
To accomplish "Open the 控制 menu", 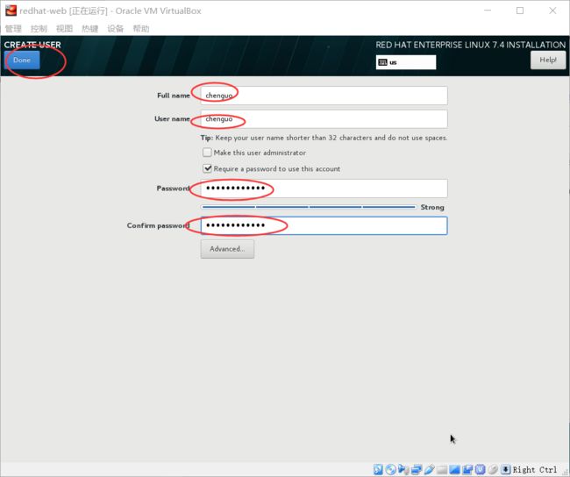I will 39,29.
